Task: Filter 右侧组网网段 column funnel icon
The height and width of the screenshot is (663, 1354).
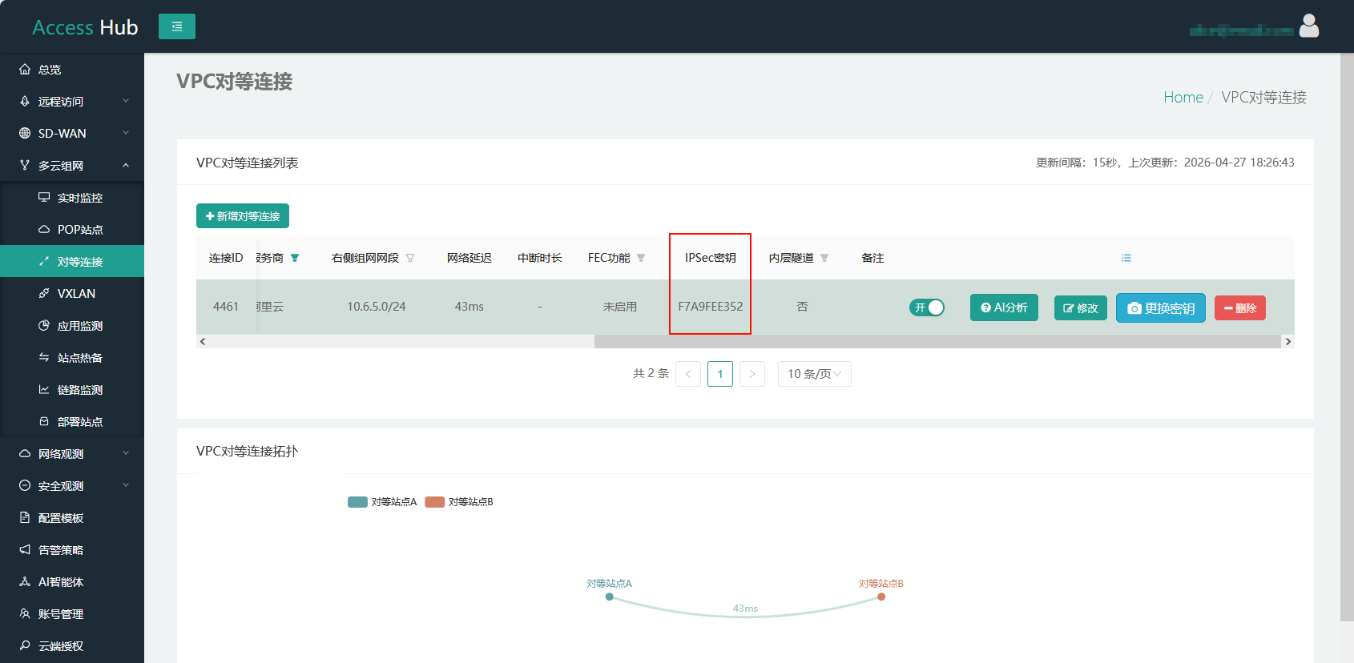Action: tap(410, 258)
